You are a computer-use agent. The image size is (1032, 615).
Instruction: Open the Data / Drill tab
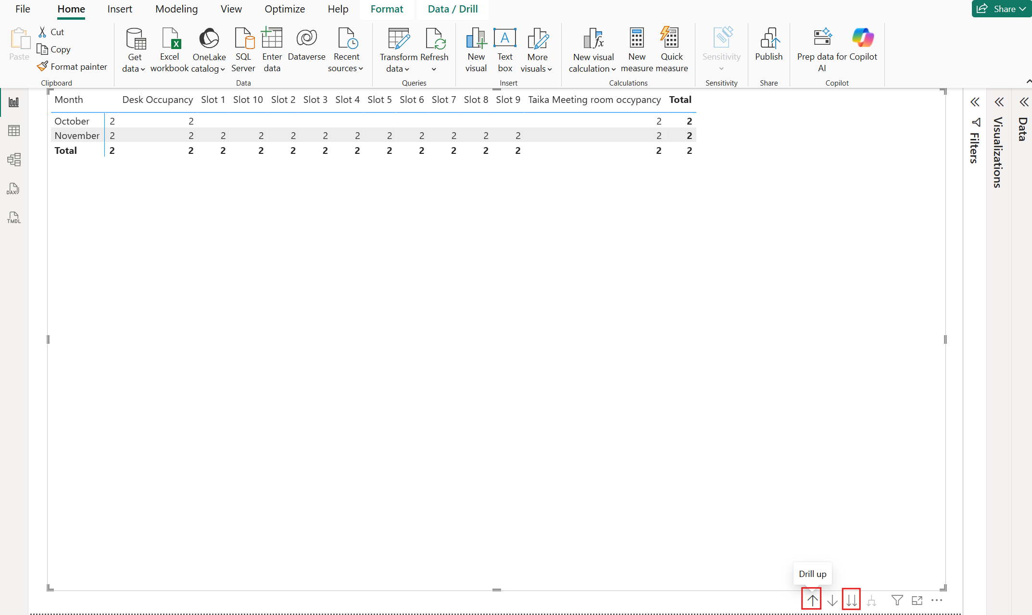click(453, 9)
